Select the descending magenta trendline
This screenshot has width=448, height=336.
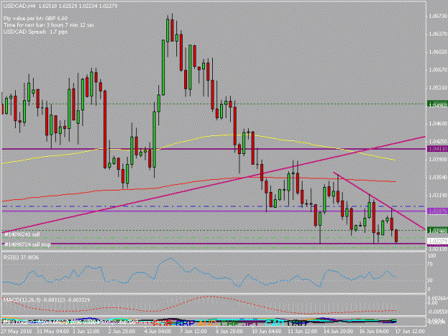pos(379,201)
